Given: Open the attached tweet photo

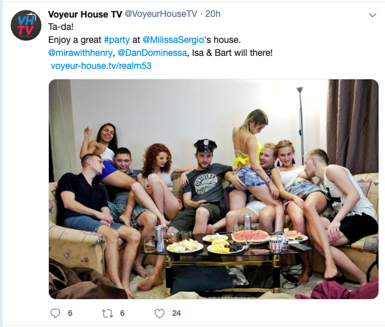Looking at the screenshot, I should coord(214,189).
